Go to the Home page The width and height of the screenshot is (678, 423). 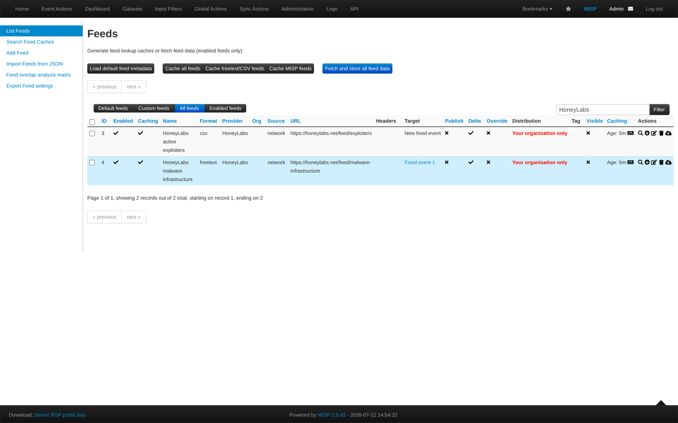[x=22, y=9]
